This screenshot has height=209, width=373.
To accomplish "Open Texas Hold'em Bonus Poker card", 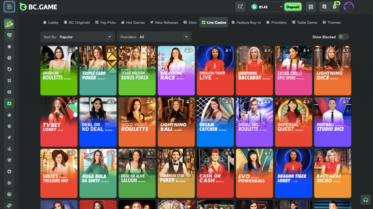I will (137, 71).
